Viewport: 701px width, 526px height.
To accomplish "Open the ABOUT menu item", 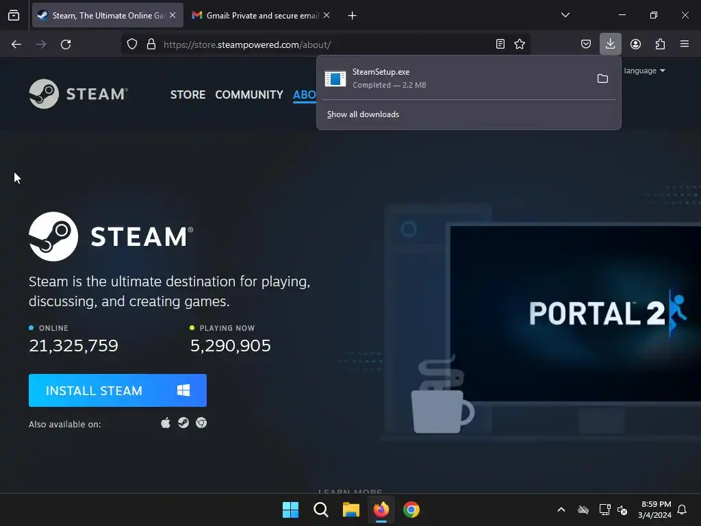I will (x=305, y=95).
